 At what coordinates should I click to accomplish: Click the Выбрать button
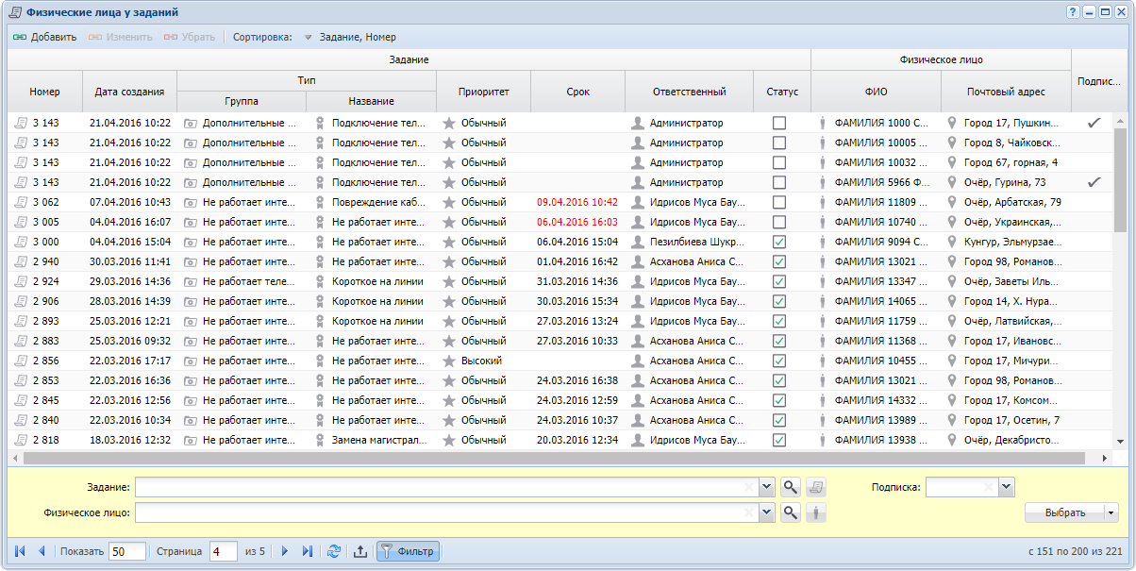(x=1064, y=512)
